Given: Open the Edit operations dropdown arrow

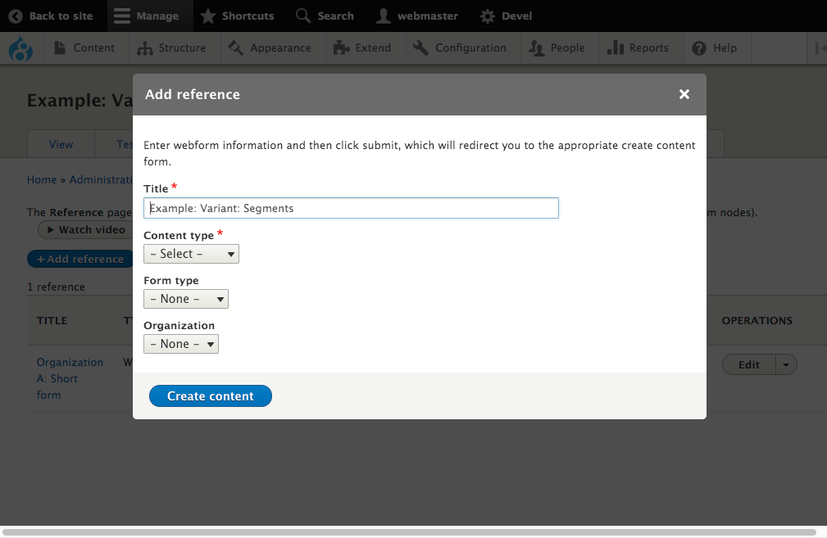Looking at the screenshot, I should click(x=785, y=364).
